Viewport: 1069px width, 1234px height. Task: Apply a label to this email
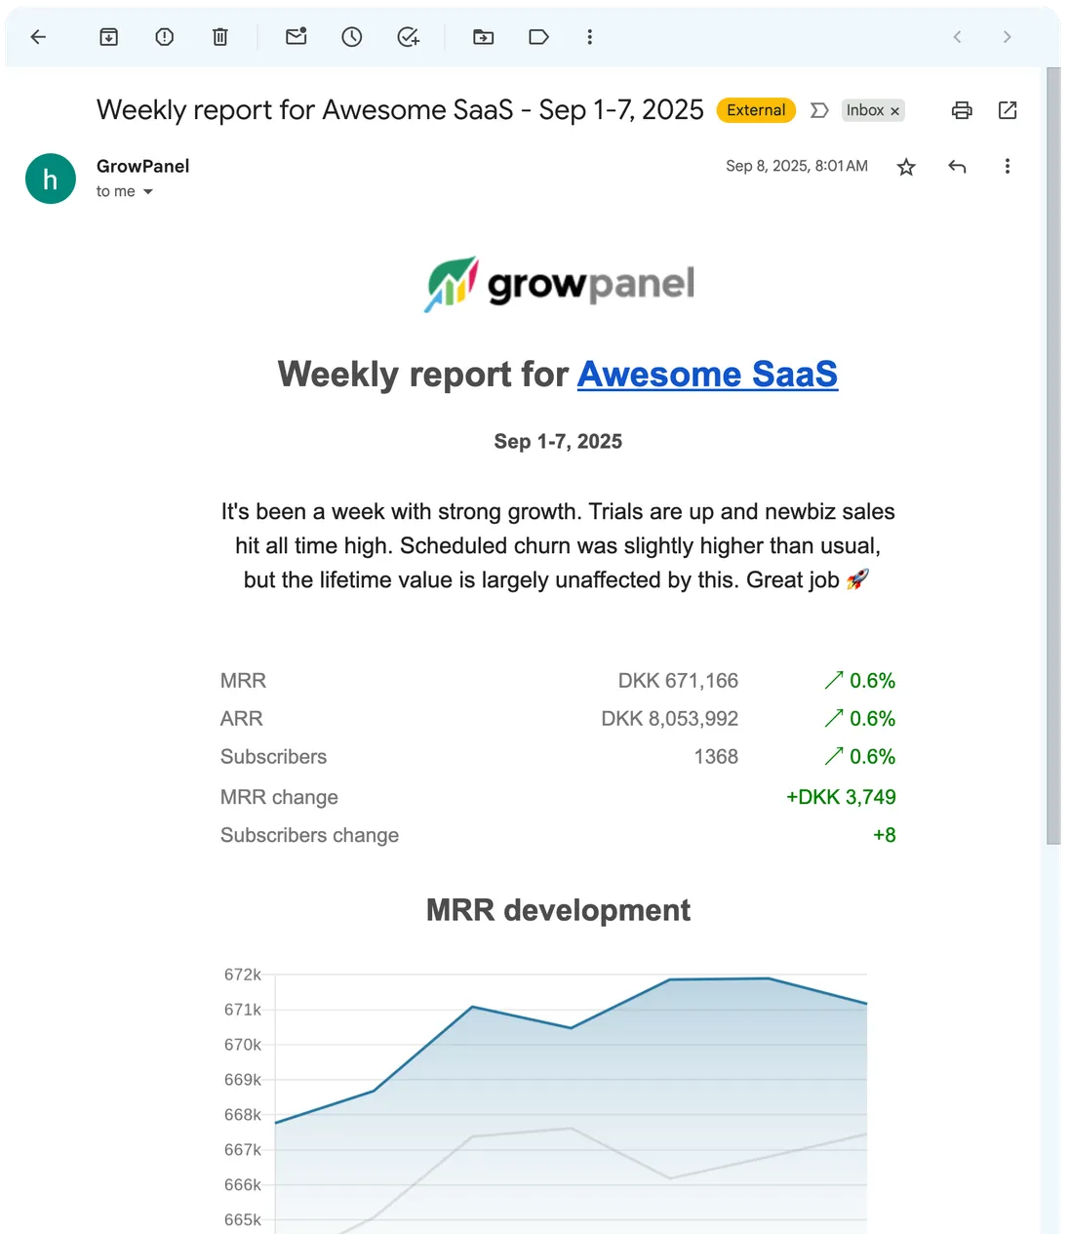(538, 36)
